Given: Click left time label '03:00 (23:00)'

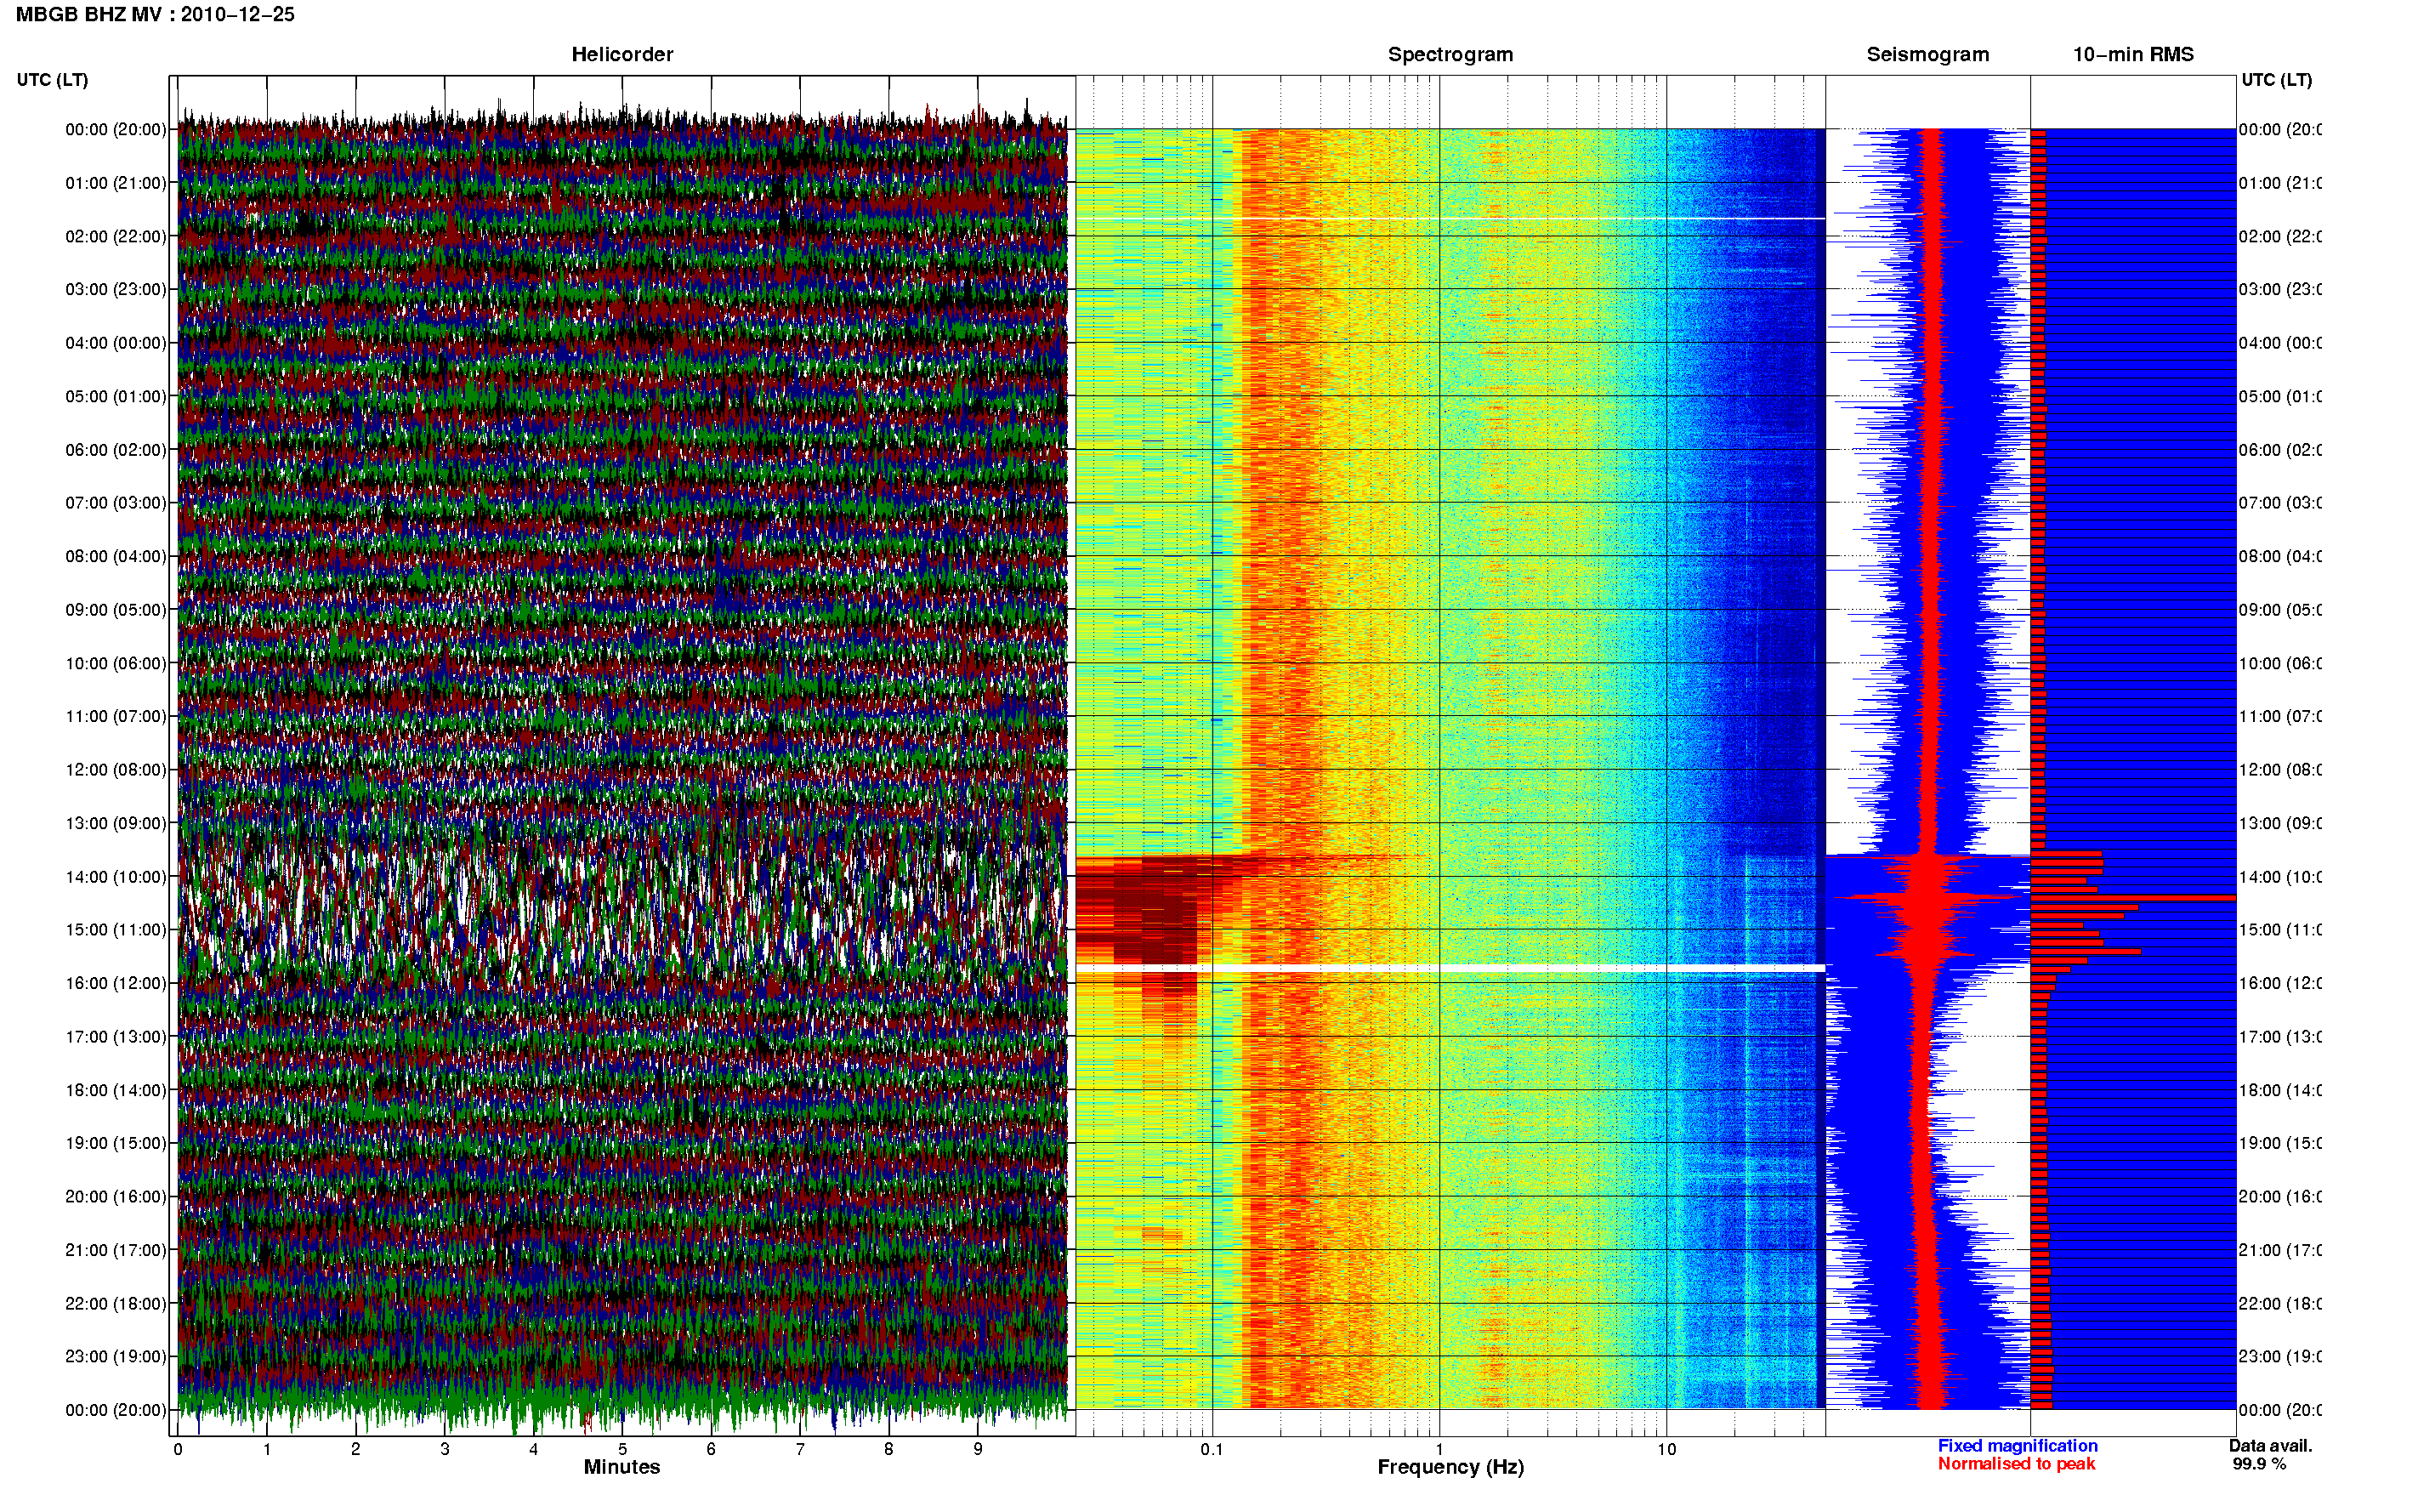Looking at the screenshot, I should 116,289.
